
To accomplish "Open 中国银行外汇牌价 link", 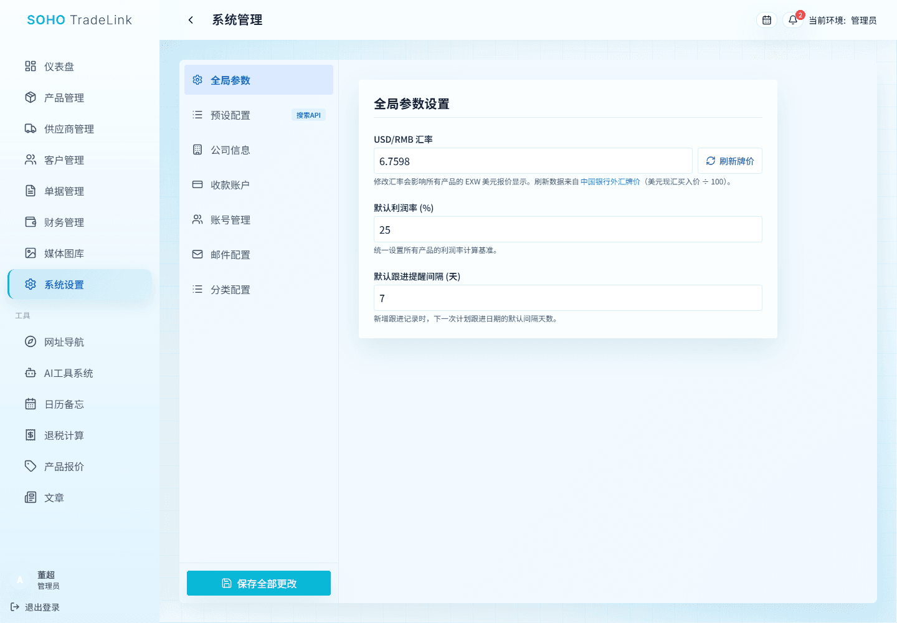I will pyautogui.click(x=610, y=182).
